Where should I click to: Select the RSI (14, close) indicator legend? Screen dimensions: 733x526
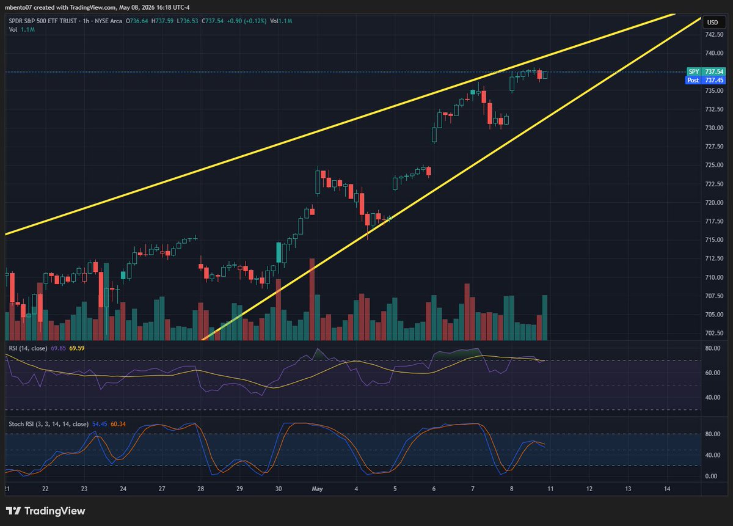click(27, 348)
